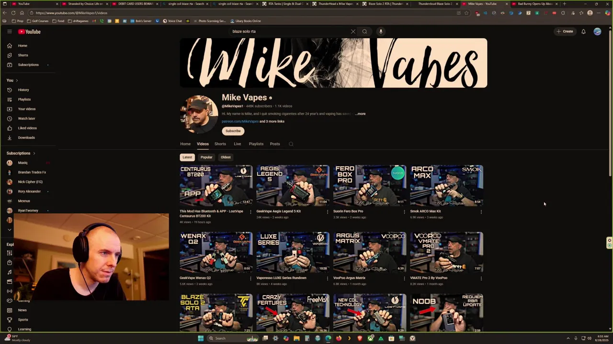Play Fero Box Pro video thumbnail

370,185
